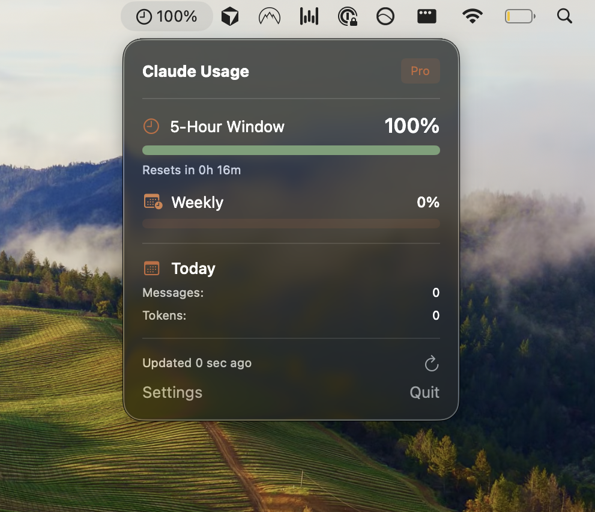This screenshot has height=512, width=595.
Task: Click the circular sphere menu bar icon
Action: coord(385,17)
